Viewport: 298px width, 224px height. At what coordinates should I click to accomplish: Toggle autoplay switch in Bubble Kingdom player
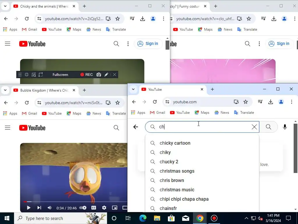coord(83,208)
